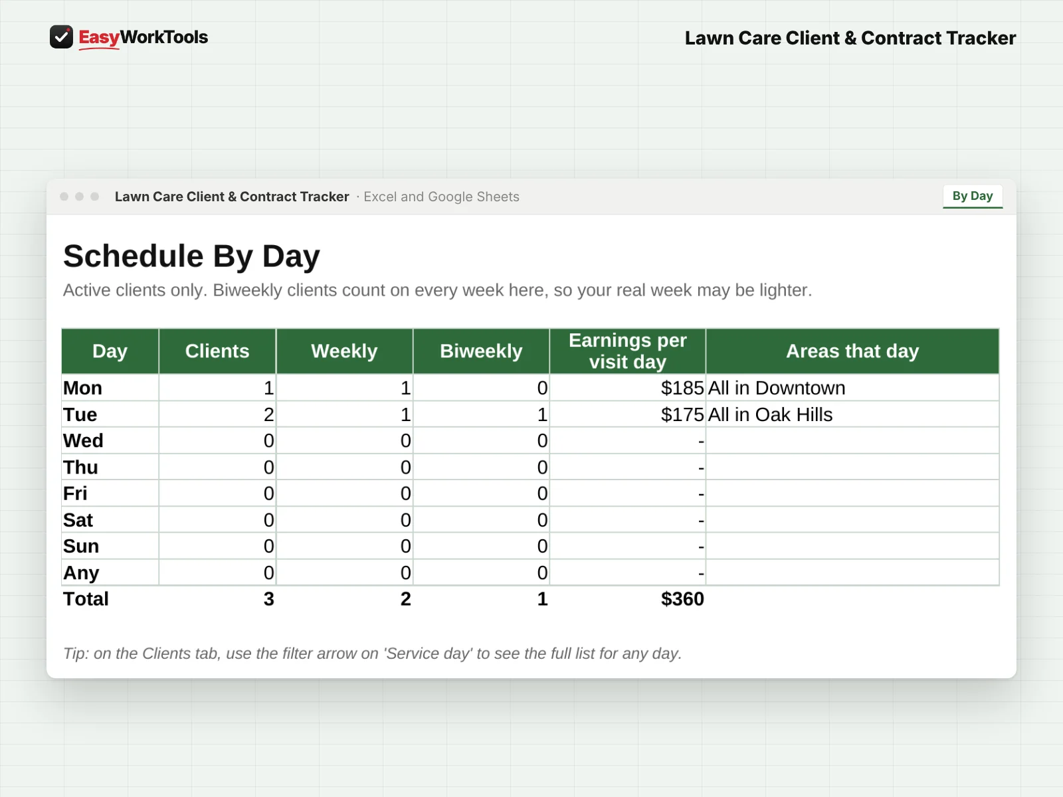
Task: Switch to the By Day tab
Action: 973,196
